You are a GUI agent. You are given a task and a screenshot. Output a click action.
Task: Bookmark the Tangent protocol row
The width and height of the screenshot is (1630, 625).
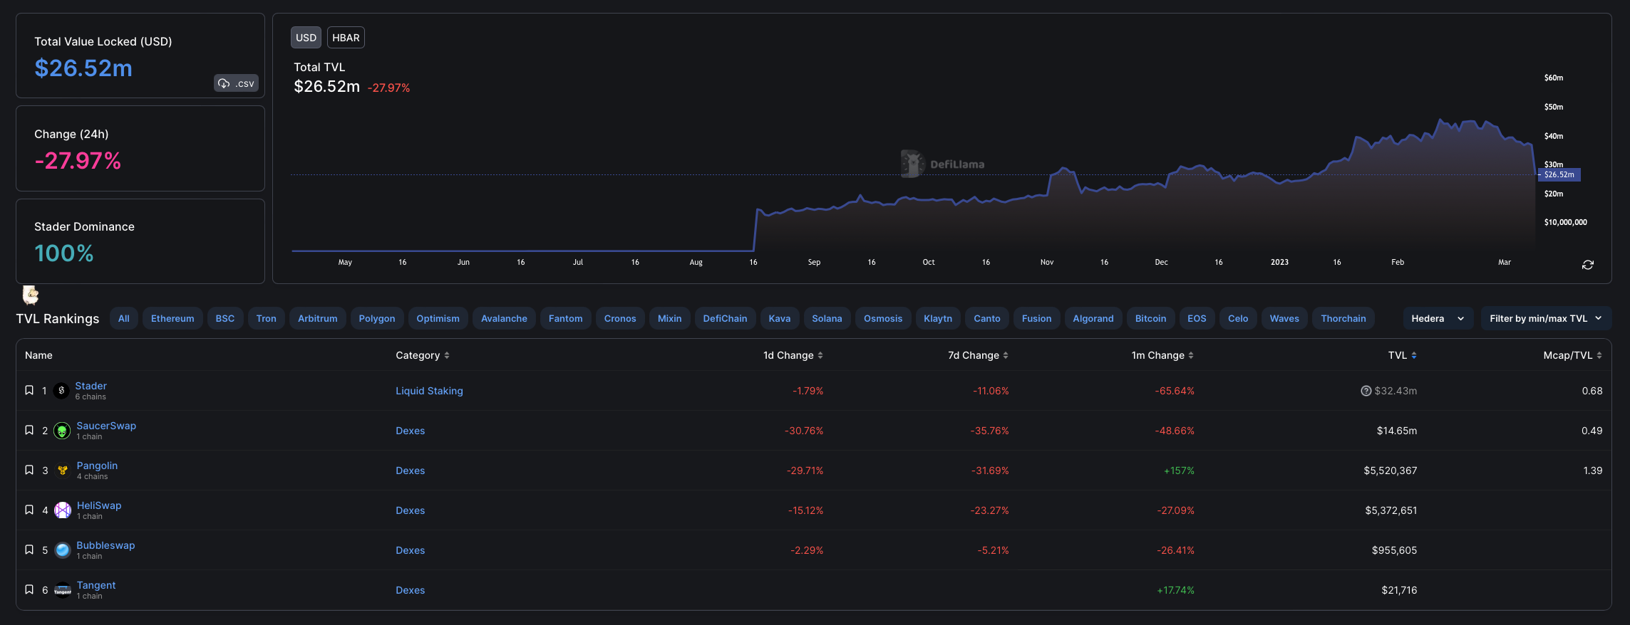(x=29, y=589)
